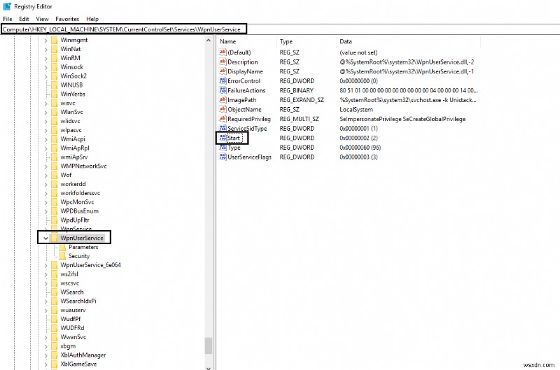Click the Security subkey folder icon
Image resolution: width=560 pixels, height=370 pixels.
point(62,256)
